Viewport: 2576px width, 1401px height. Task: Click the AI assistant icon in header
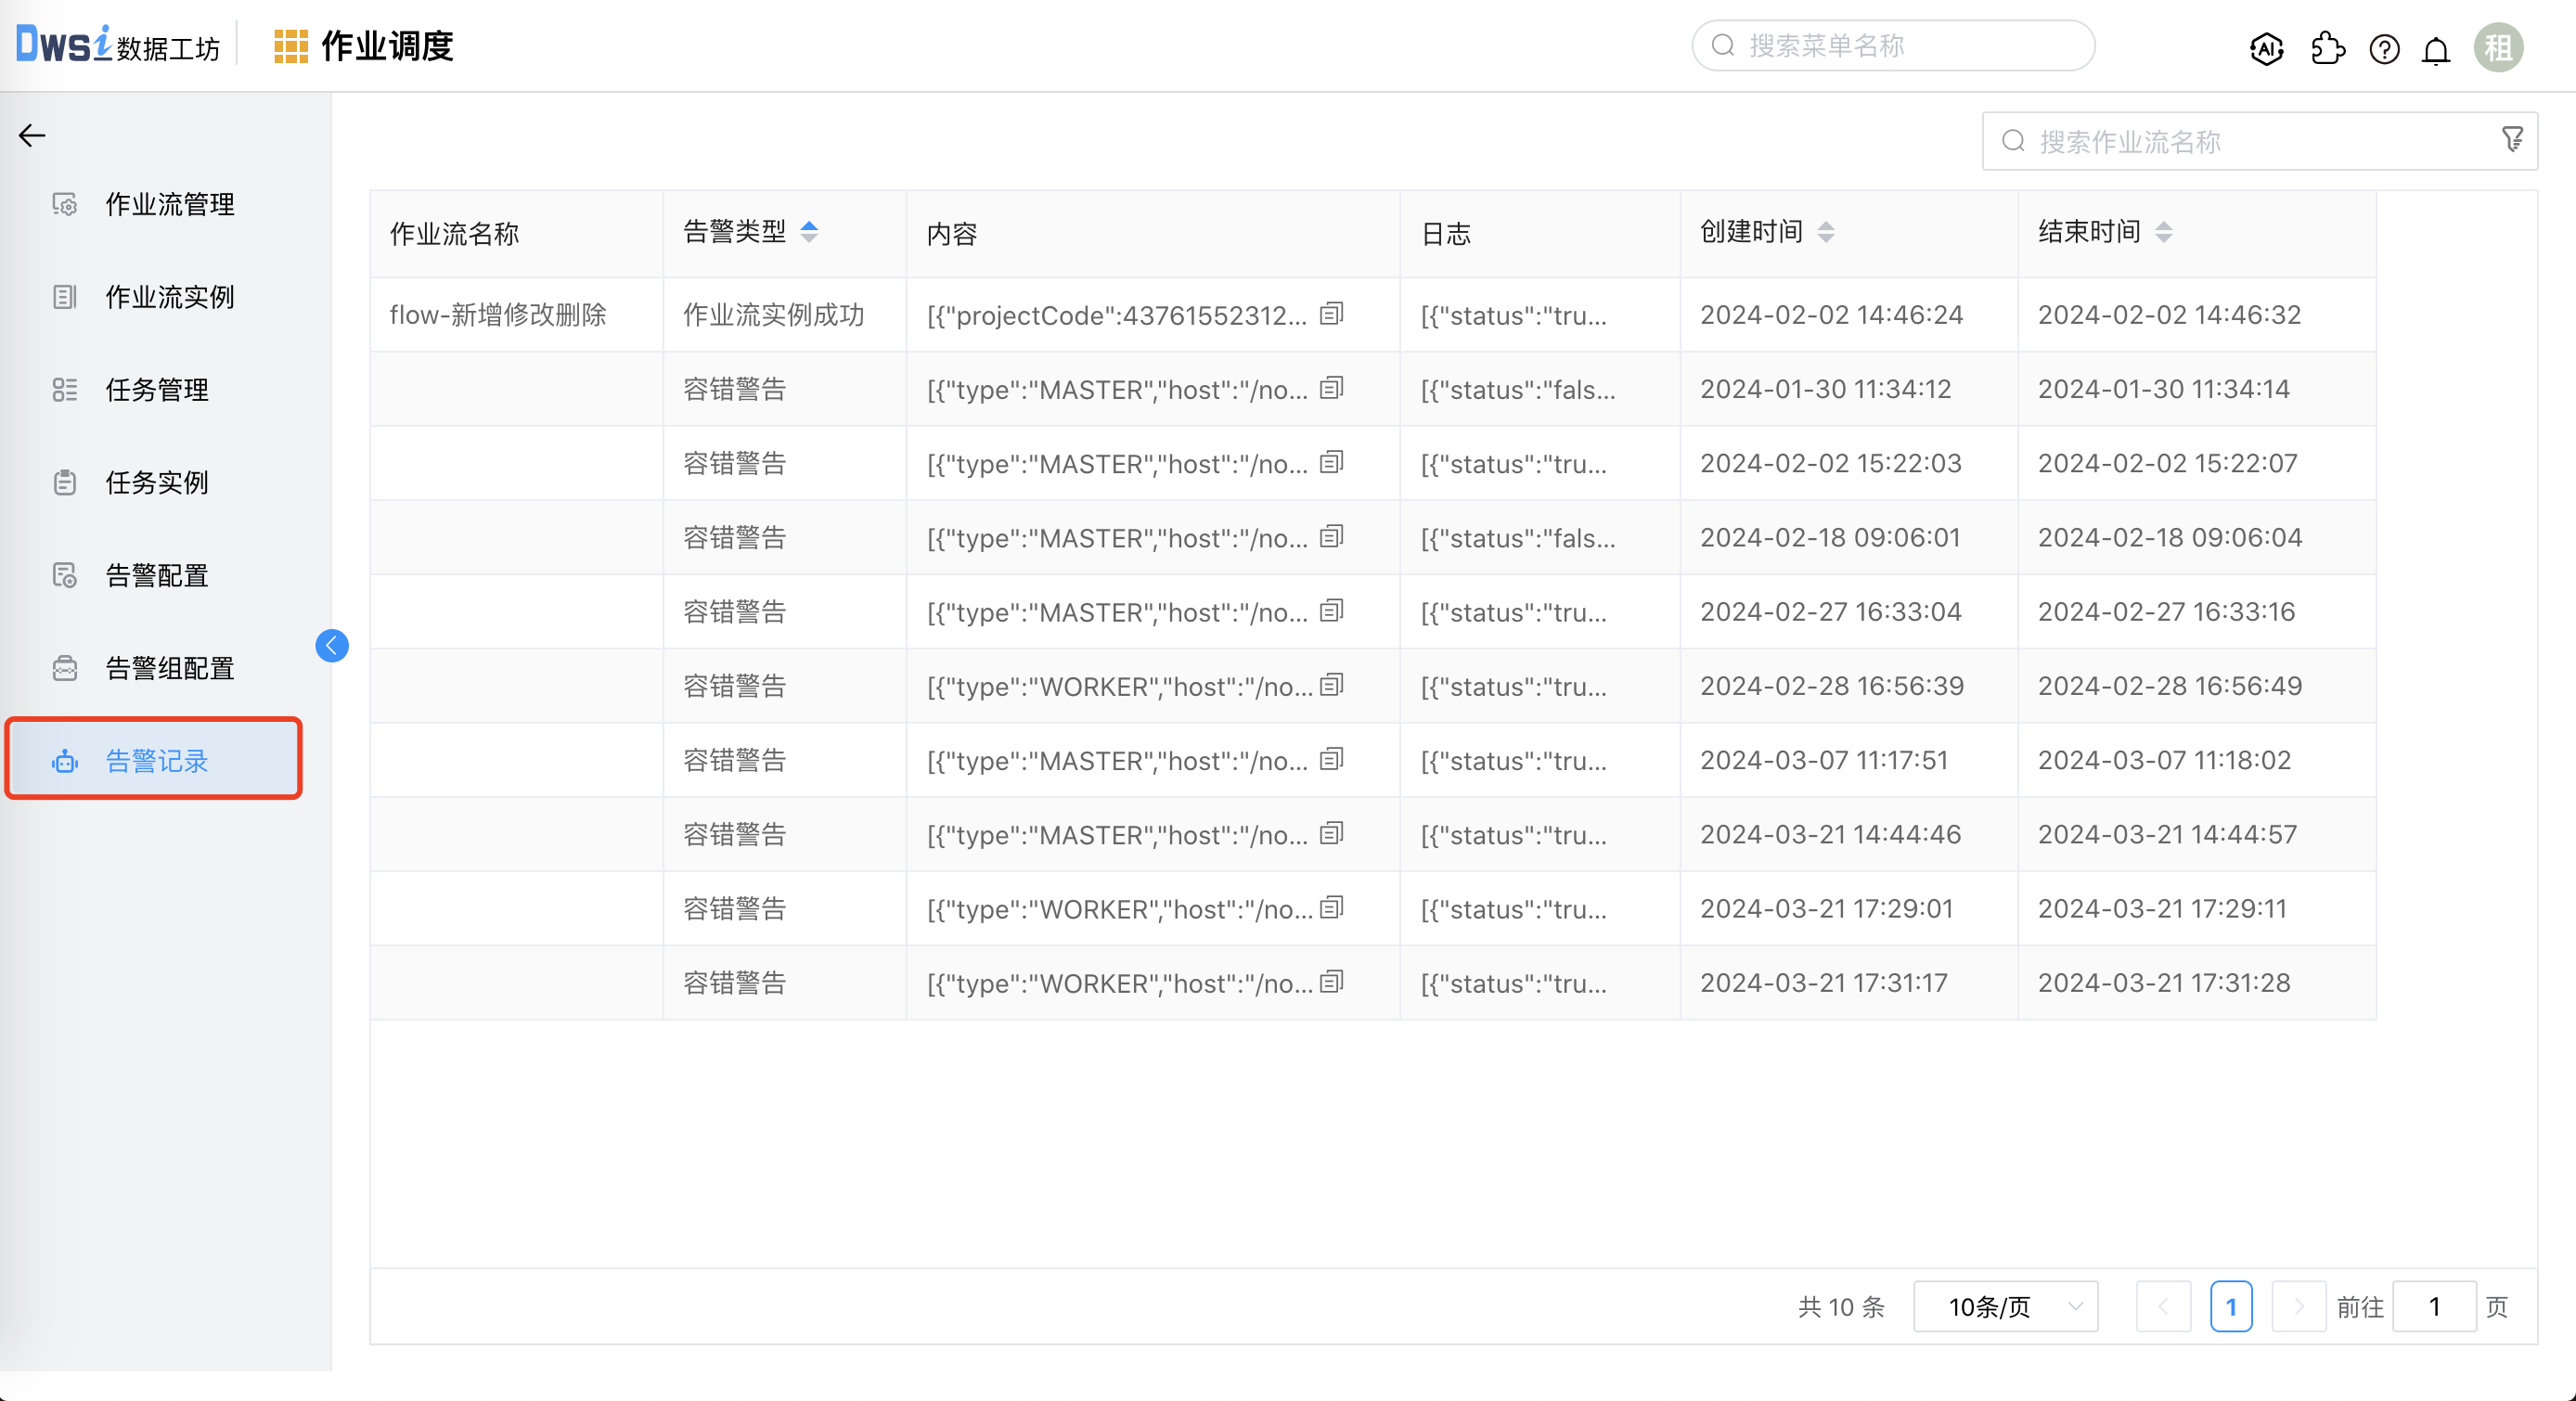[2266, 48]
